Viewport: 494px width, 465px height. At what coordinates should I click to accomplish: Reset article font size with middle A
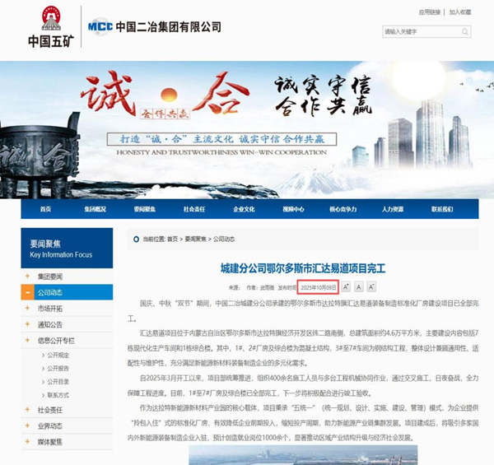click(359, 287)
